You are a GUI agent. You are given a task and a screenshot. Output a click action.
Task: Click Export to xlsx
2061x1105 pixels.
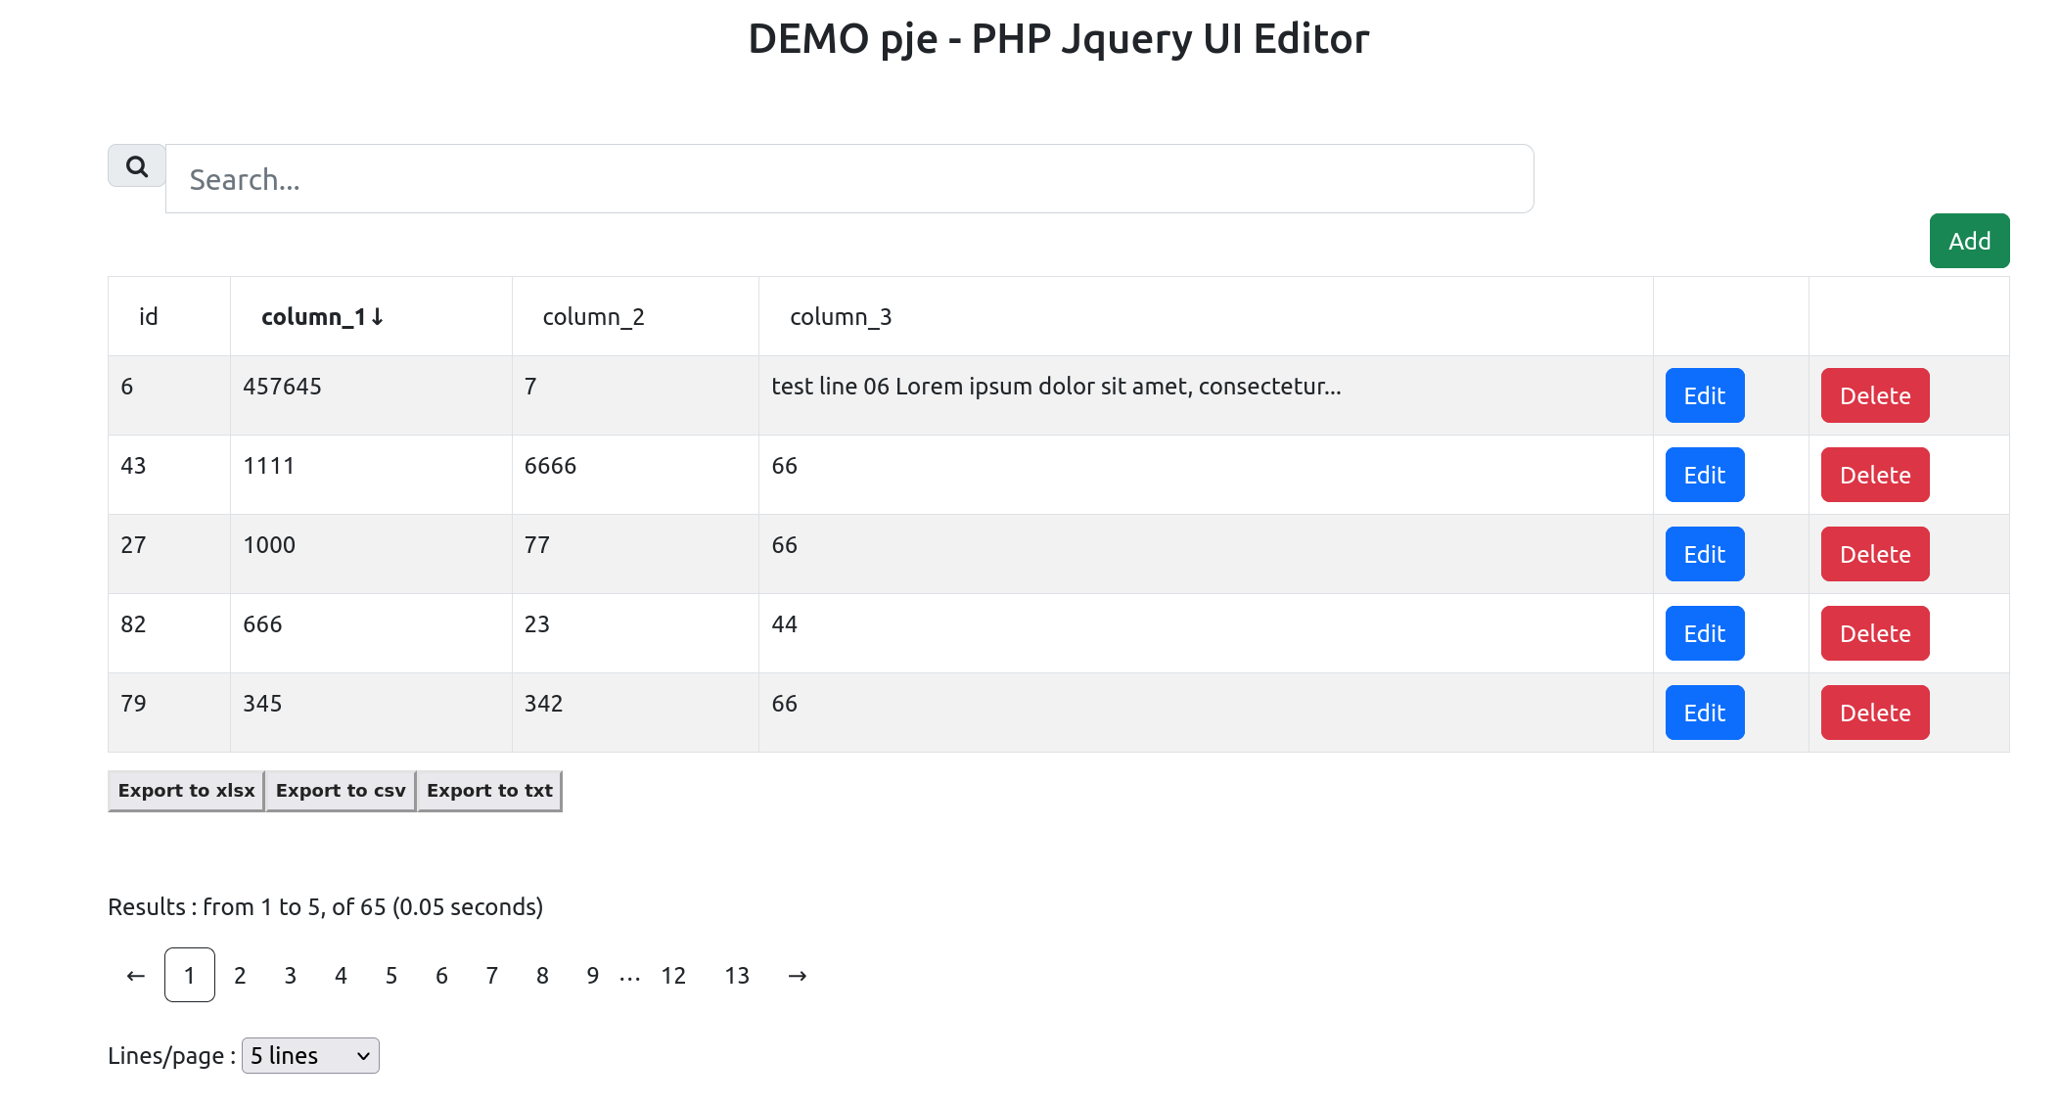185,790
